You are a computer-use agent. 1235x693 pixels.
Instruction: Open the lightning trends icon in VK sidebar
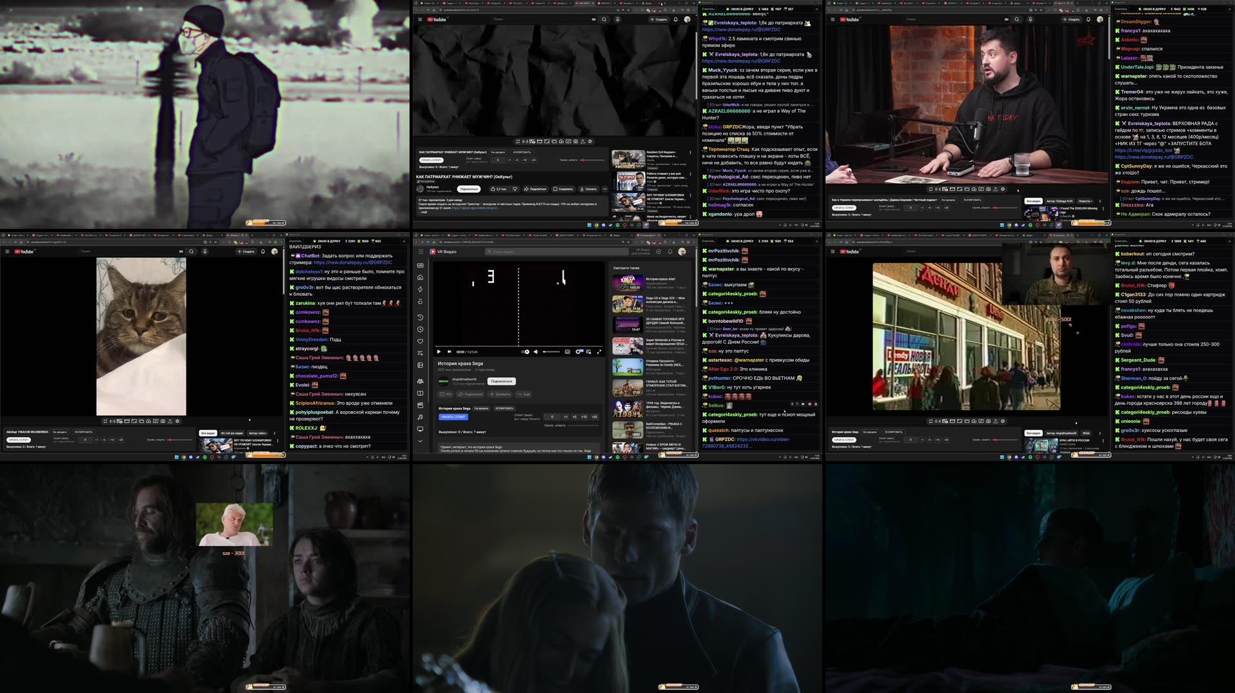[x=420, y=289]
